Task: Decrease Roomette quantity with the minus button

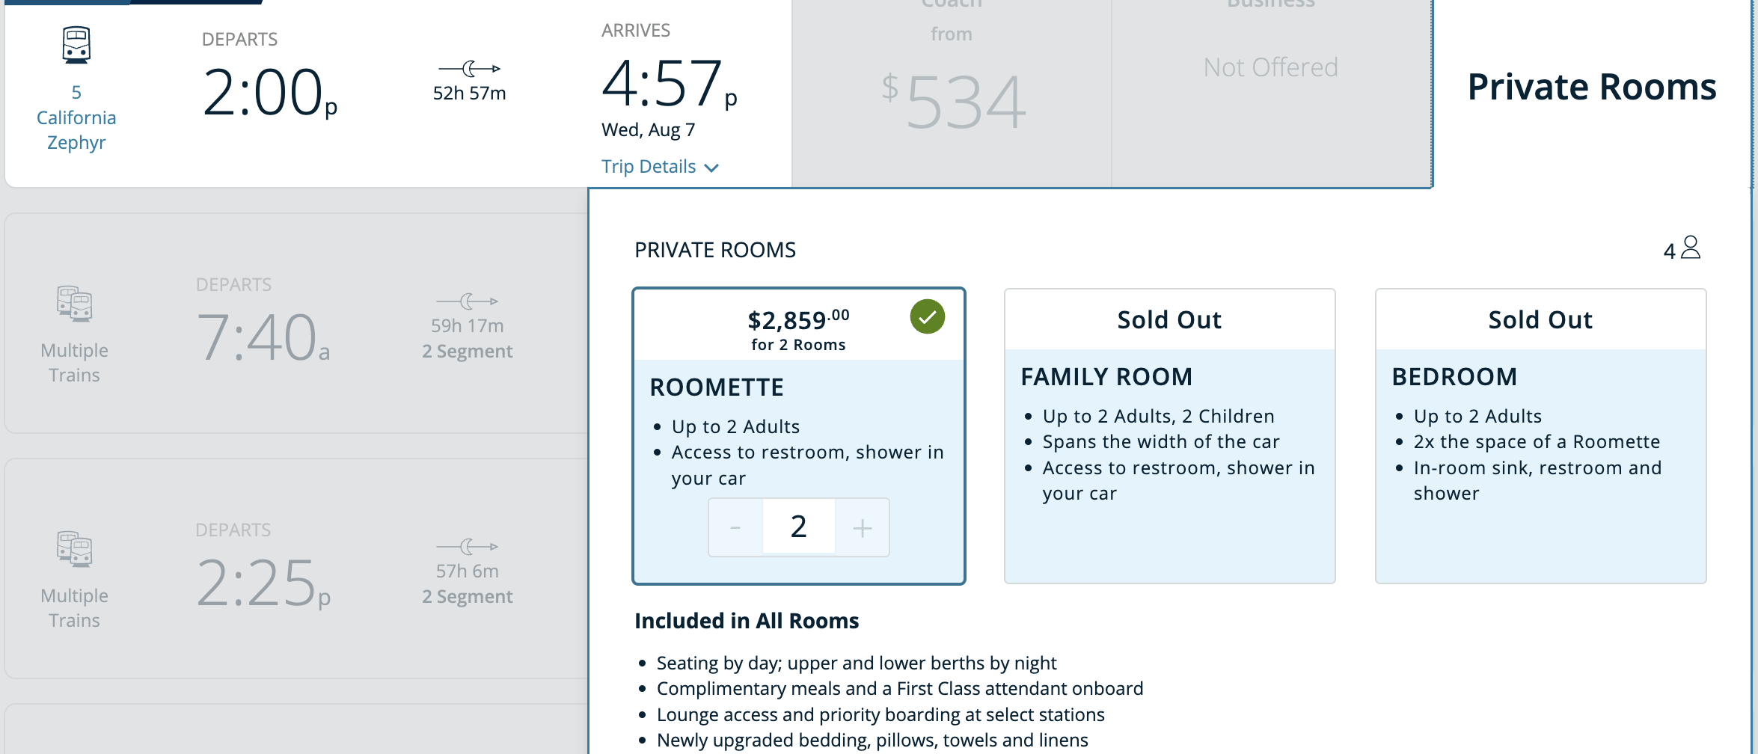Action: [x=735, y=528]
